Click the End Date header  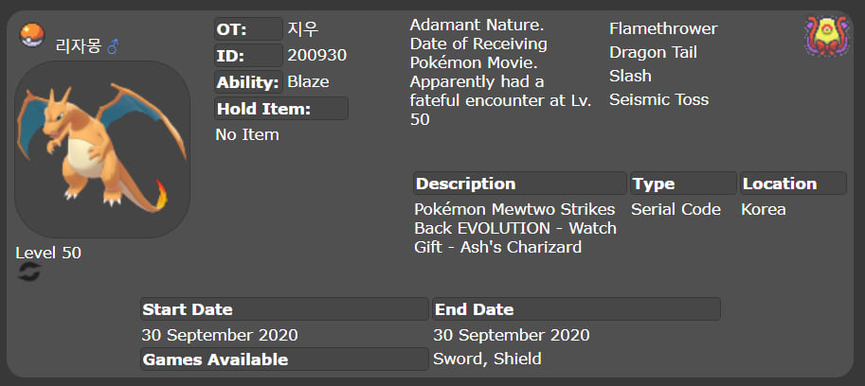pyautogui.click(x=576, y=309)
